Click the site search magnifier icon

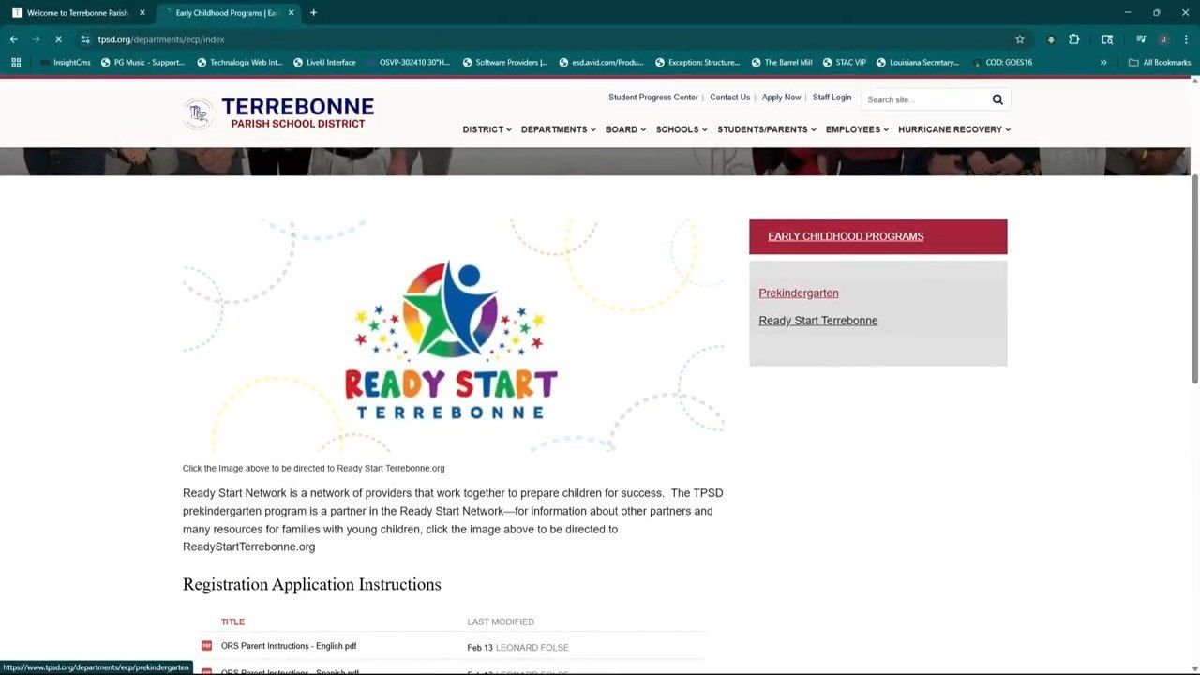pos(997,99)
